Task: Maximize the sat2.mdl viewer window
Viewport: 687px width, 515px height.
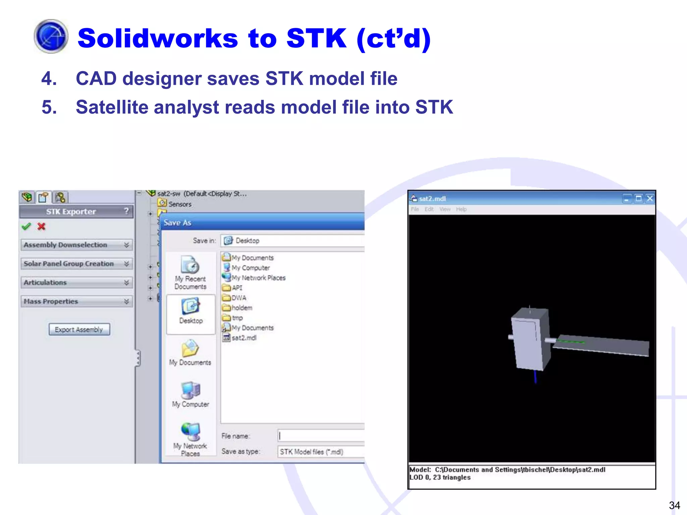Action: [638, 198]
